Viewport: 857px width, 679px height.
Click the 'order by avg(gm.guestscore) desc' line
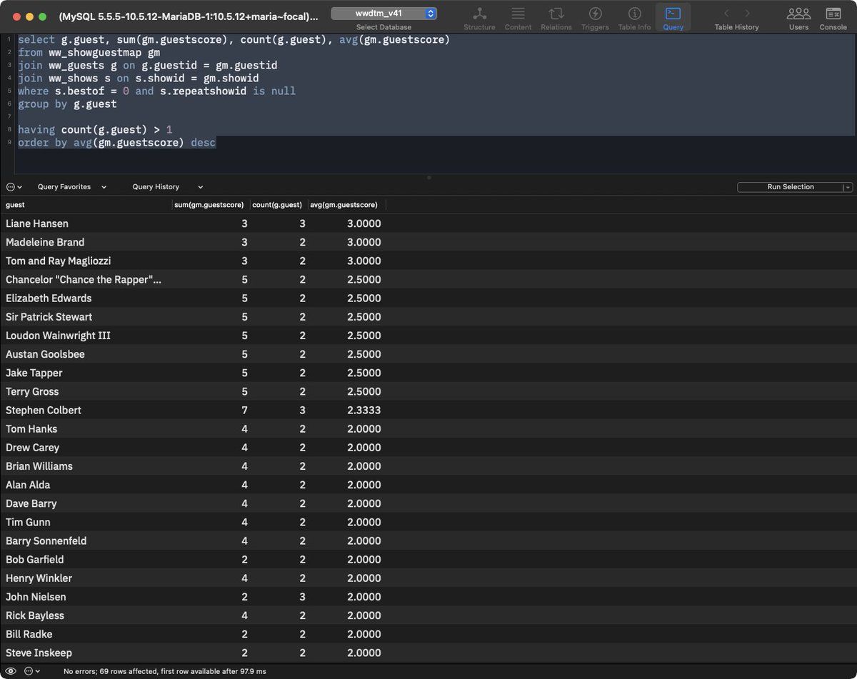click(116, 142)
